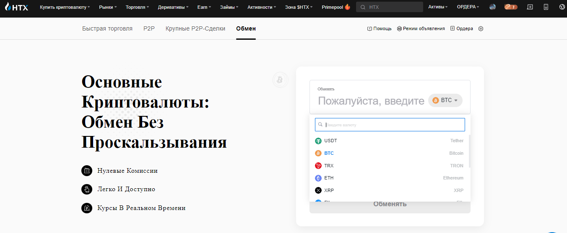Screen dimensions: 567x233
Task: Open the language globe icon
Action: click(x=562, y=7)
